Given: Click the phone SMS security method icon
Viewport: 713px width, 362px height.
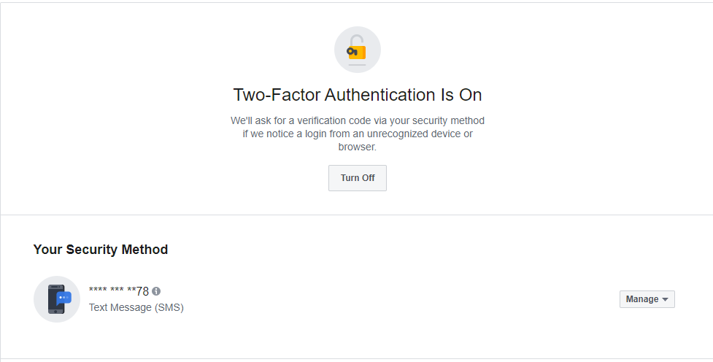Looking at the screenshot, I should point(57,299).
